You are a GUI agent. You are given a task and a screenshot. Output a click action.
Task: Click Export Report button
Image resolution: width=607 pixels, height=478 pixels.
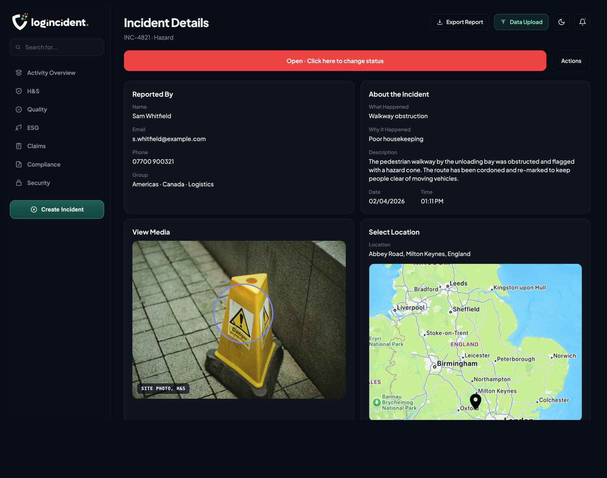point(460,22)
